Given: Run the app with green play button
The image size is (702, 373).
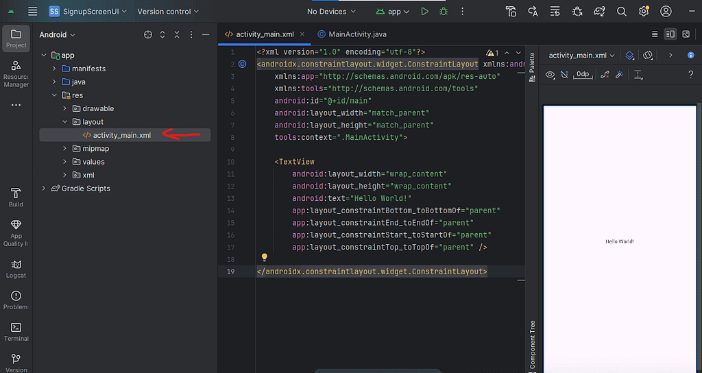Looking at the screenshot, I should pyautogui.click(x=424, y=12).
